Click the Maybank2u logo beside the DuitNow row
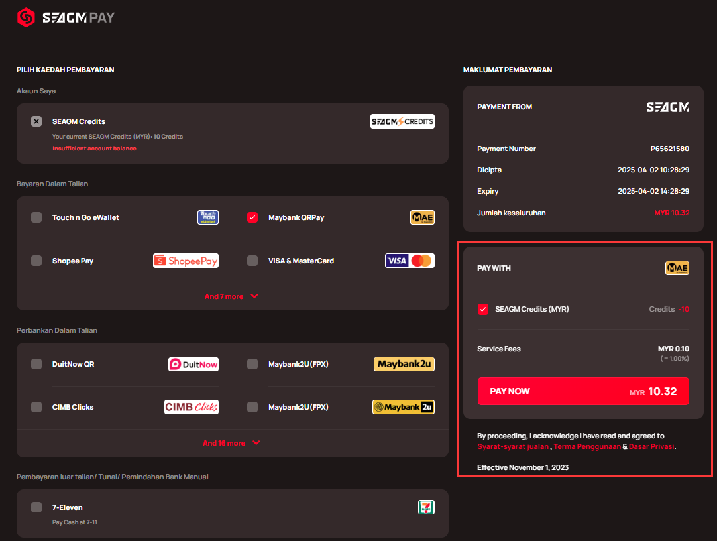The height and width of the screenshot is (541, 717). coord(404,364)
